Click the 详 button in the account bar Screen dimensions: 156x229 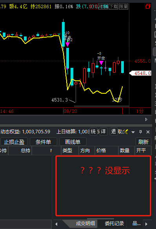pos(103,132)
